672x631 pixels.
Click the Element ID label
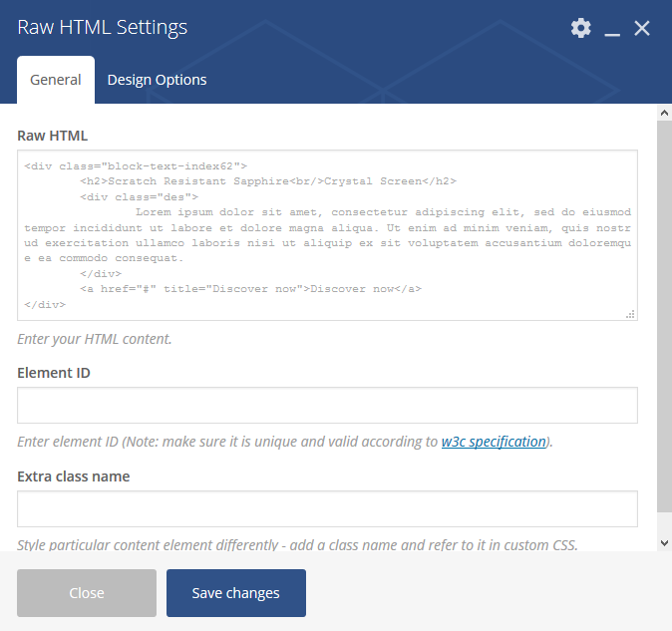point(54,373)
